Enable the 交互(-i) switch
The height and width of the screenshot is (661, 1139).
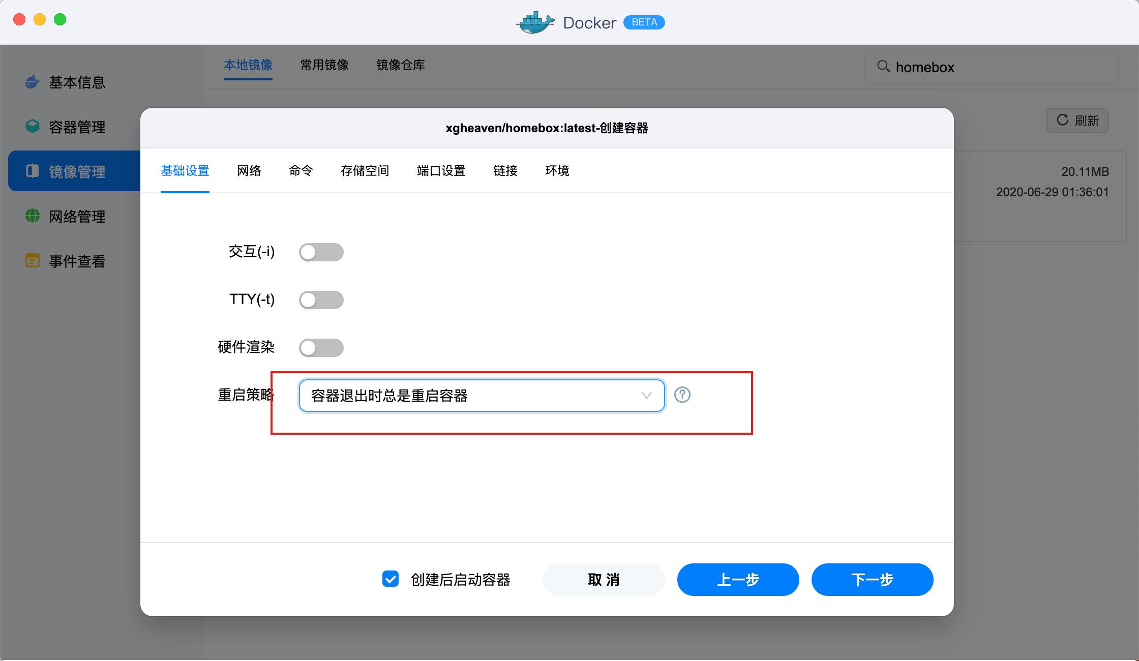pos(321,252)
